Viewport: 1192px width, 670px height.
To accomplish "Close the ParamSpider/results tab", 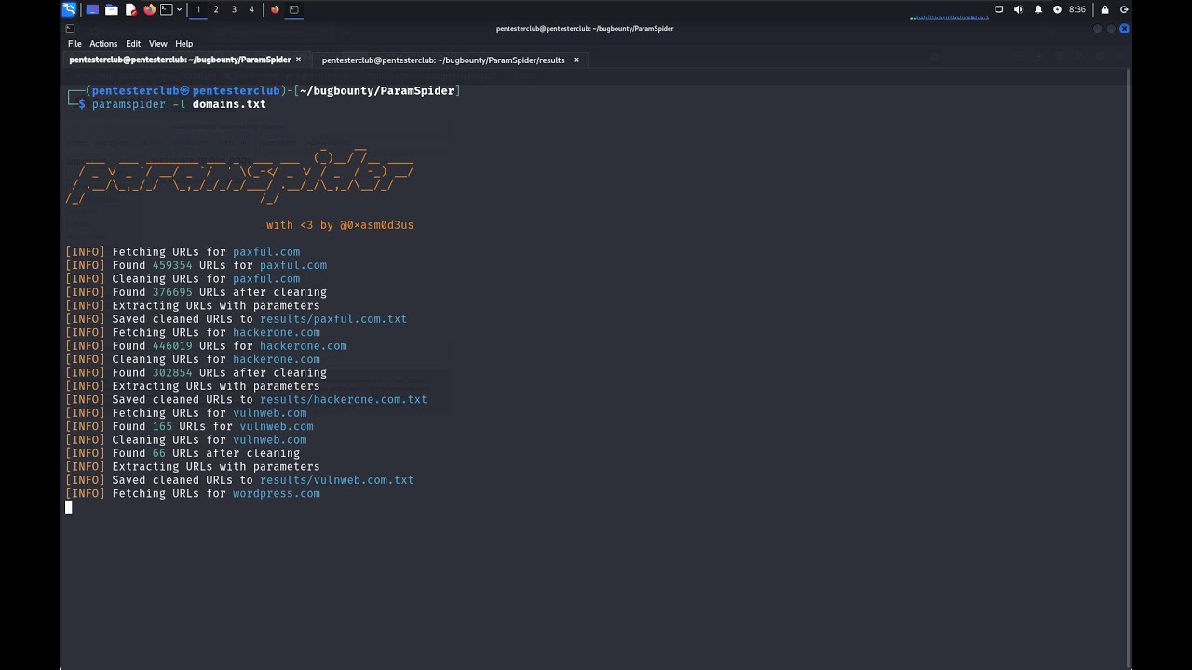I will click(x=576, y=60).
